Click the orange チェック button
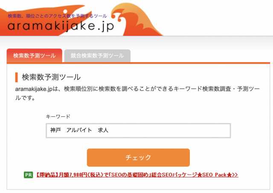 pos(138,158)
